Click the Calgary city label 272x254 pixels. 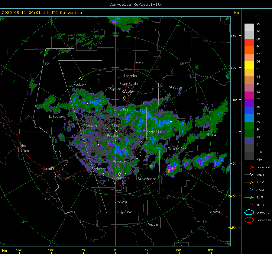point(118,178)
